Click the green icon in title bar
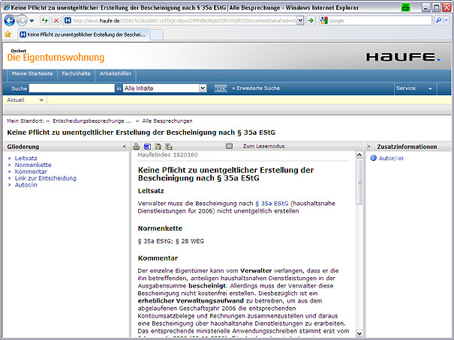 point(406,7)
